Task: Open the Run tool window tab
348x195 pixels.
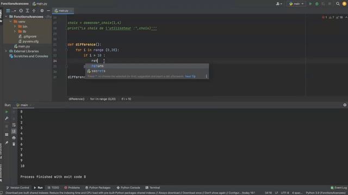Action: click(x=38, y=188)
